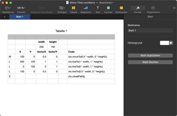
Task: Click the Blatt duplizieren button
Action: pos(150,55)
